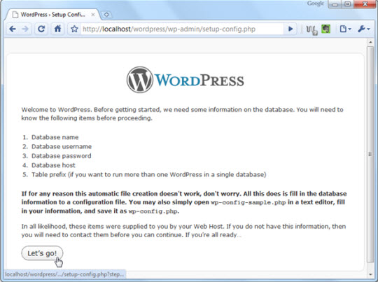Image resolution: width=378 pixels, height=282 pixels.
Task: Click the 'Database host' list item
Action: (53, 165)
